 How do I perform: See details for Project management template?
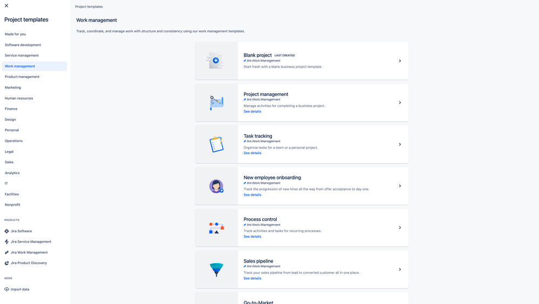[253, 111]
